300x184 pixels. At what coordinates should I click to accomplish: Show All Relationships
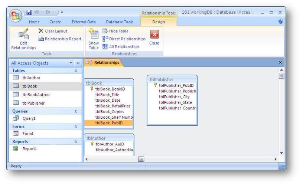[121, 47]
